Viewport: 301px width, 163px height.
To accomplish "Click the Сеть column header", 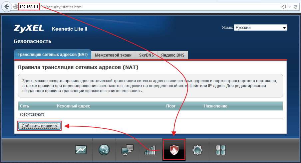I will coord(24,106).
